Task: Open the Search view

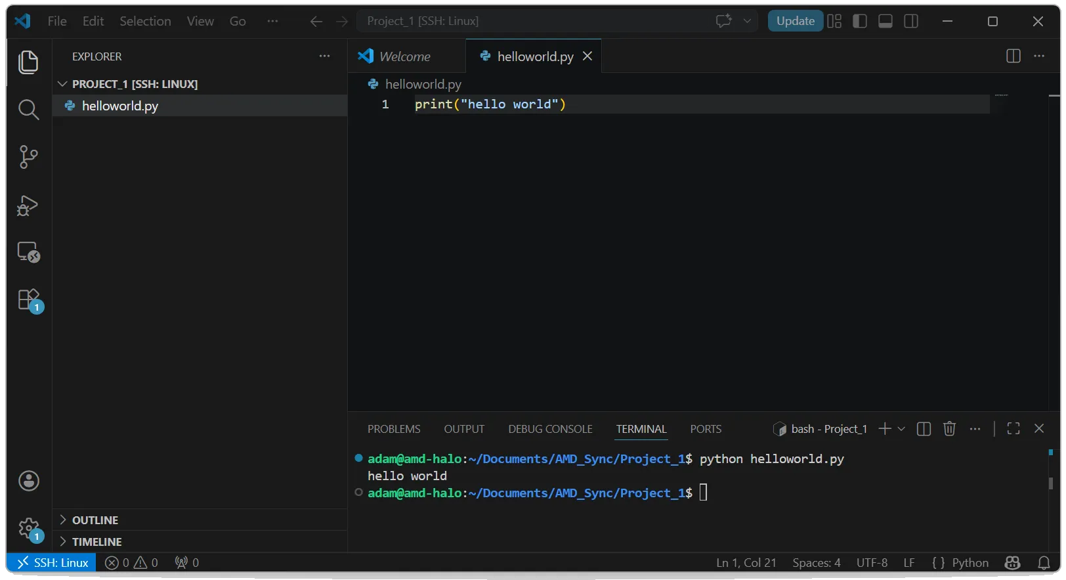Action: [28, 110]
